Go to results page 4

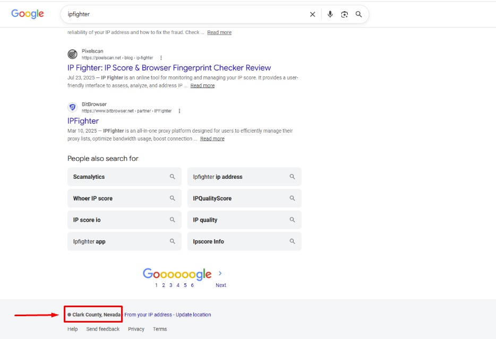click(178, 285)
